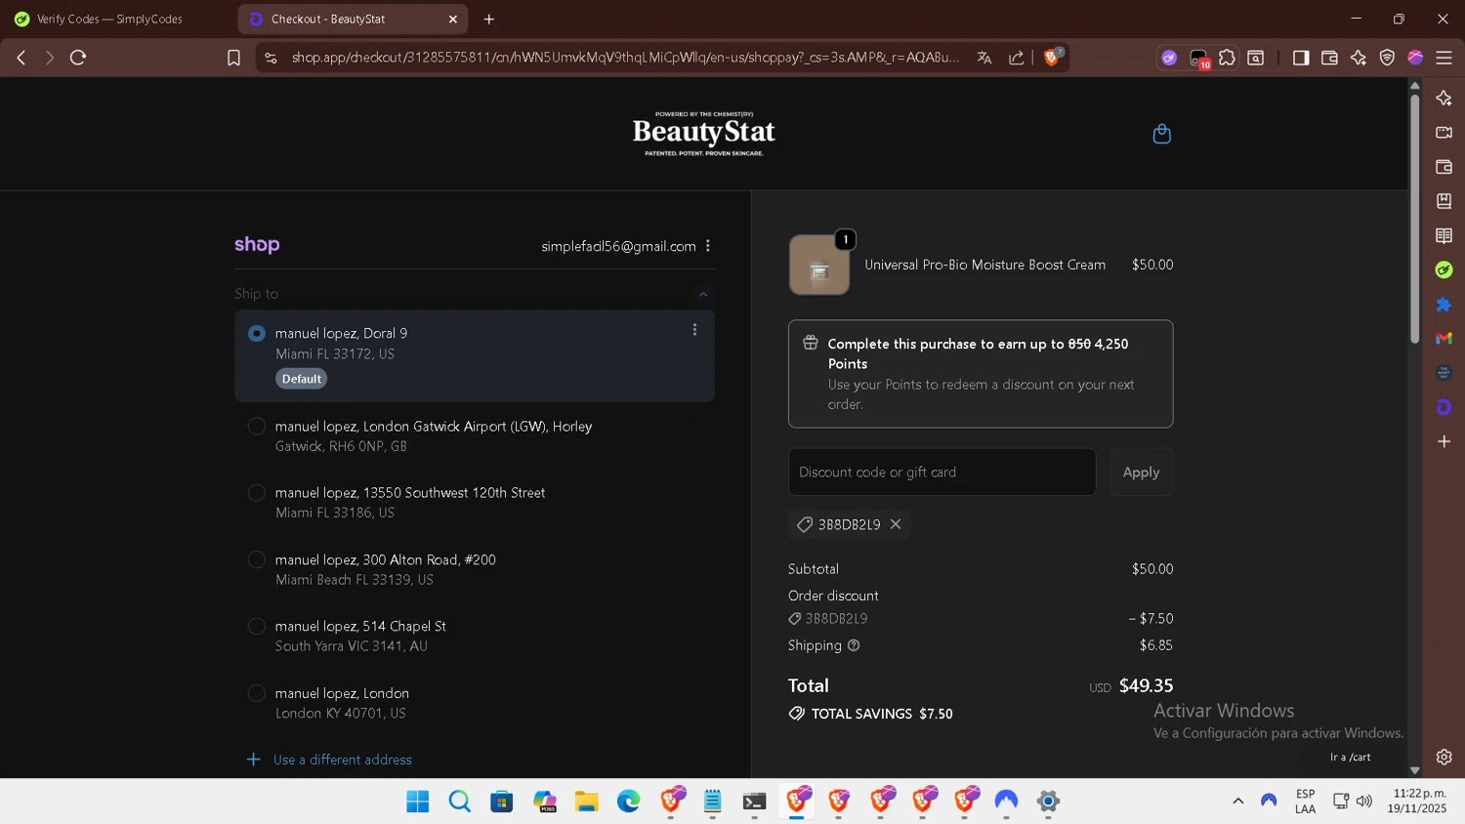Add new sidebar item plus icon
This screenshot has height=824, width=1465.
(x=1444, y=441)
